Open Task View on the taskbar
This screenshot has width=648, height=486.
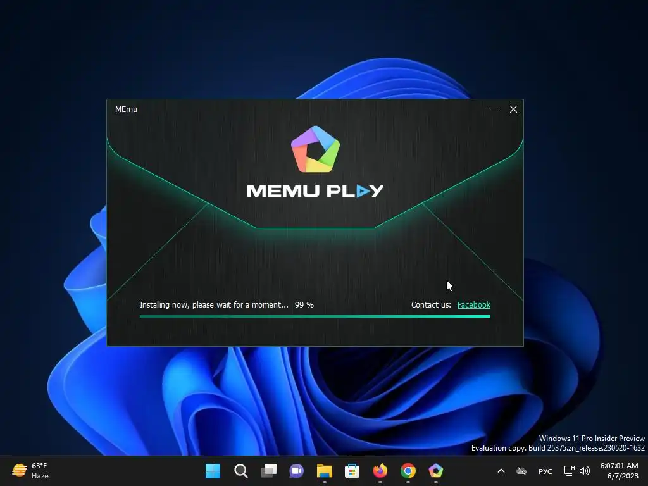pyautogui.click(x=268, y=471)
